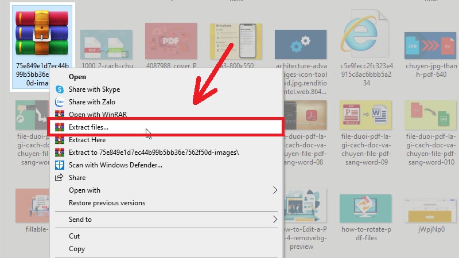Screen dimensions: 459x258
Task: Click the jWpjNp0 file name label
Action: (431, 229)
